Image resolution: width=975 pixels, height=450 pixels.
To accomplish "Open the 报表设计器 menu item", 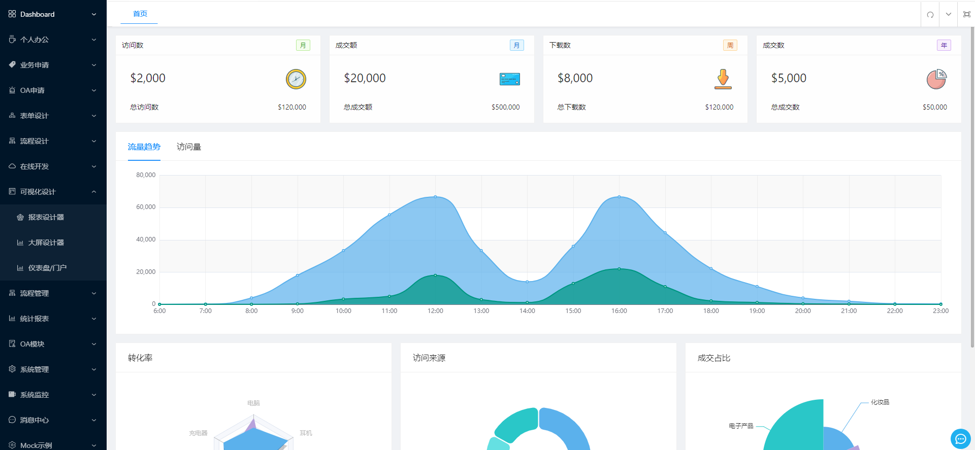I will 53,217.
